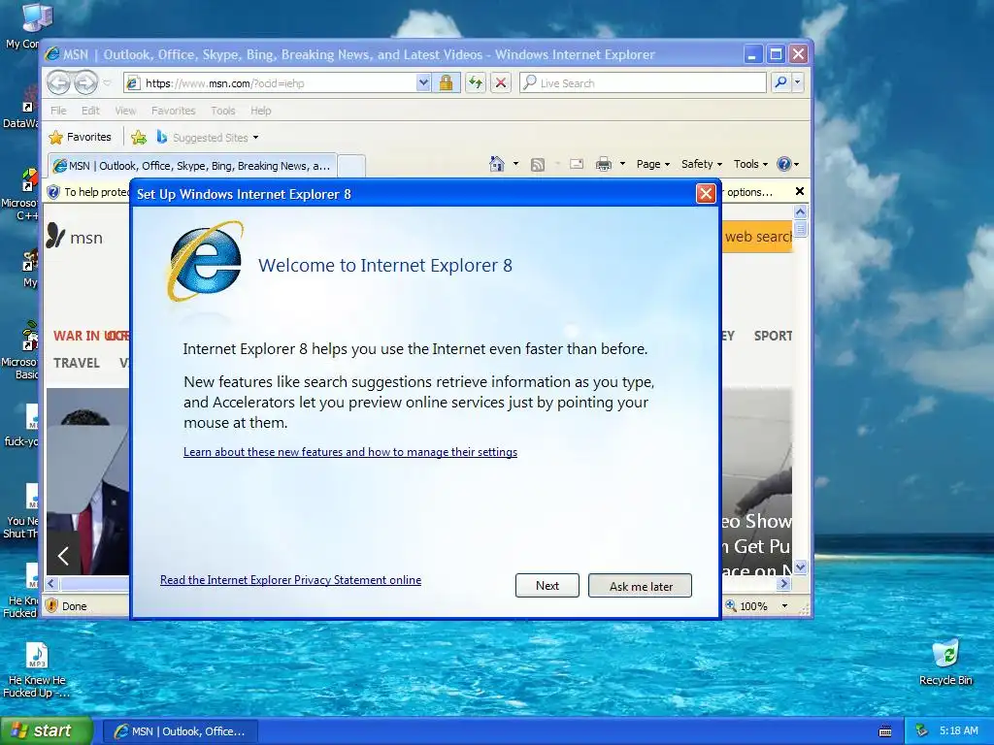Image resolution: width=994 pixels, height=745 pixels.
Task: Click the Ask me later button
Action: pyautogui.click(x=641, y=585)
